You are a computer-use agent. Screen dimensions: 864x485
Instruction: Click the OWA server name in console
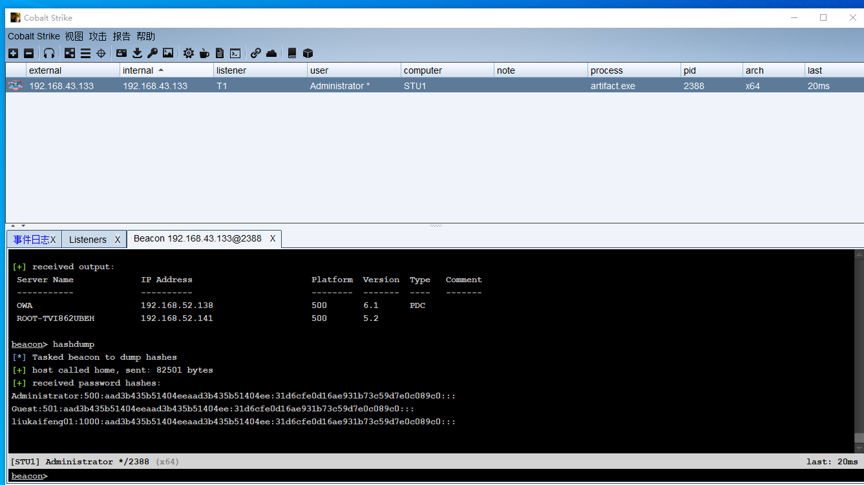25,305
